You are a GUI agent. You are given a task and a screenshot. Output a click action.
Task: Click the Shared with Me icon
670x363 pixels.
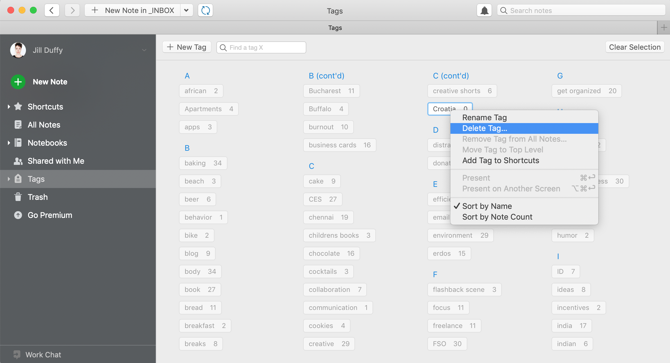(x=17, y=161)
